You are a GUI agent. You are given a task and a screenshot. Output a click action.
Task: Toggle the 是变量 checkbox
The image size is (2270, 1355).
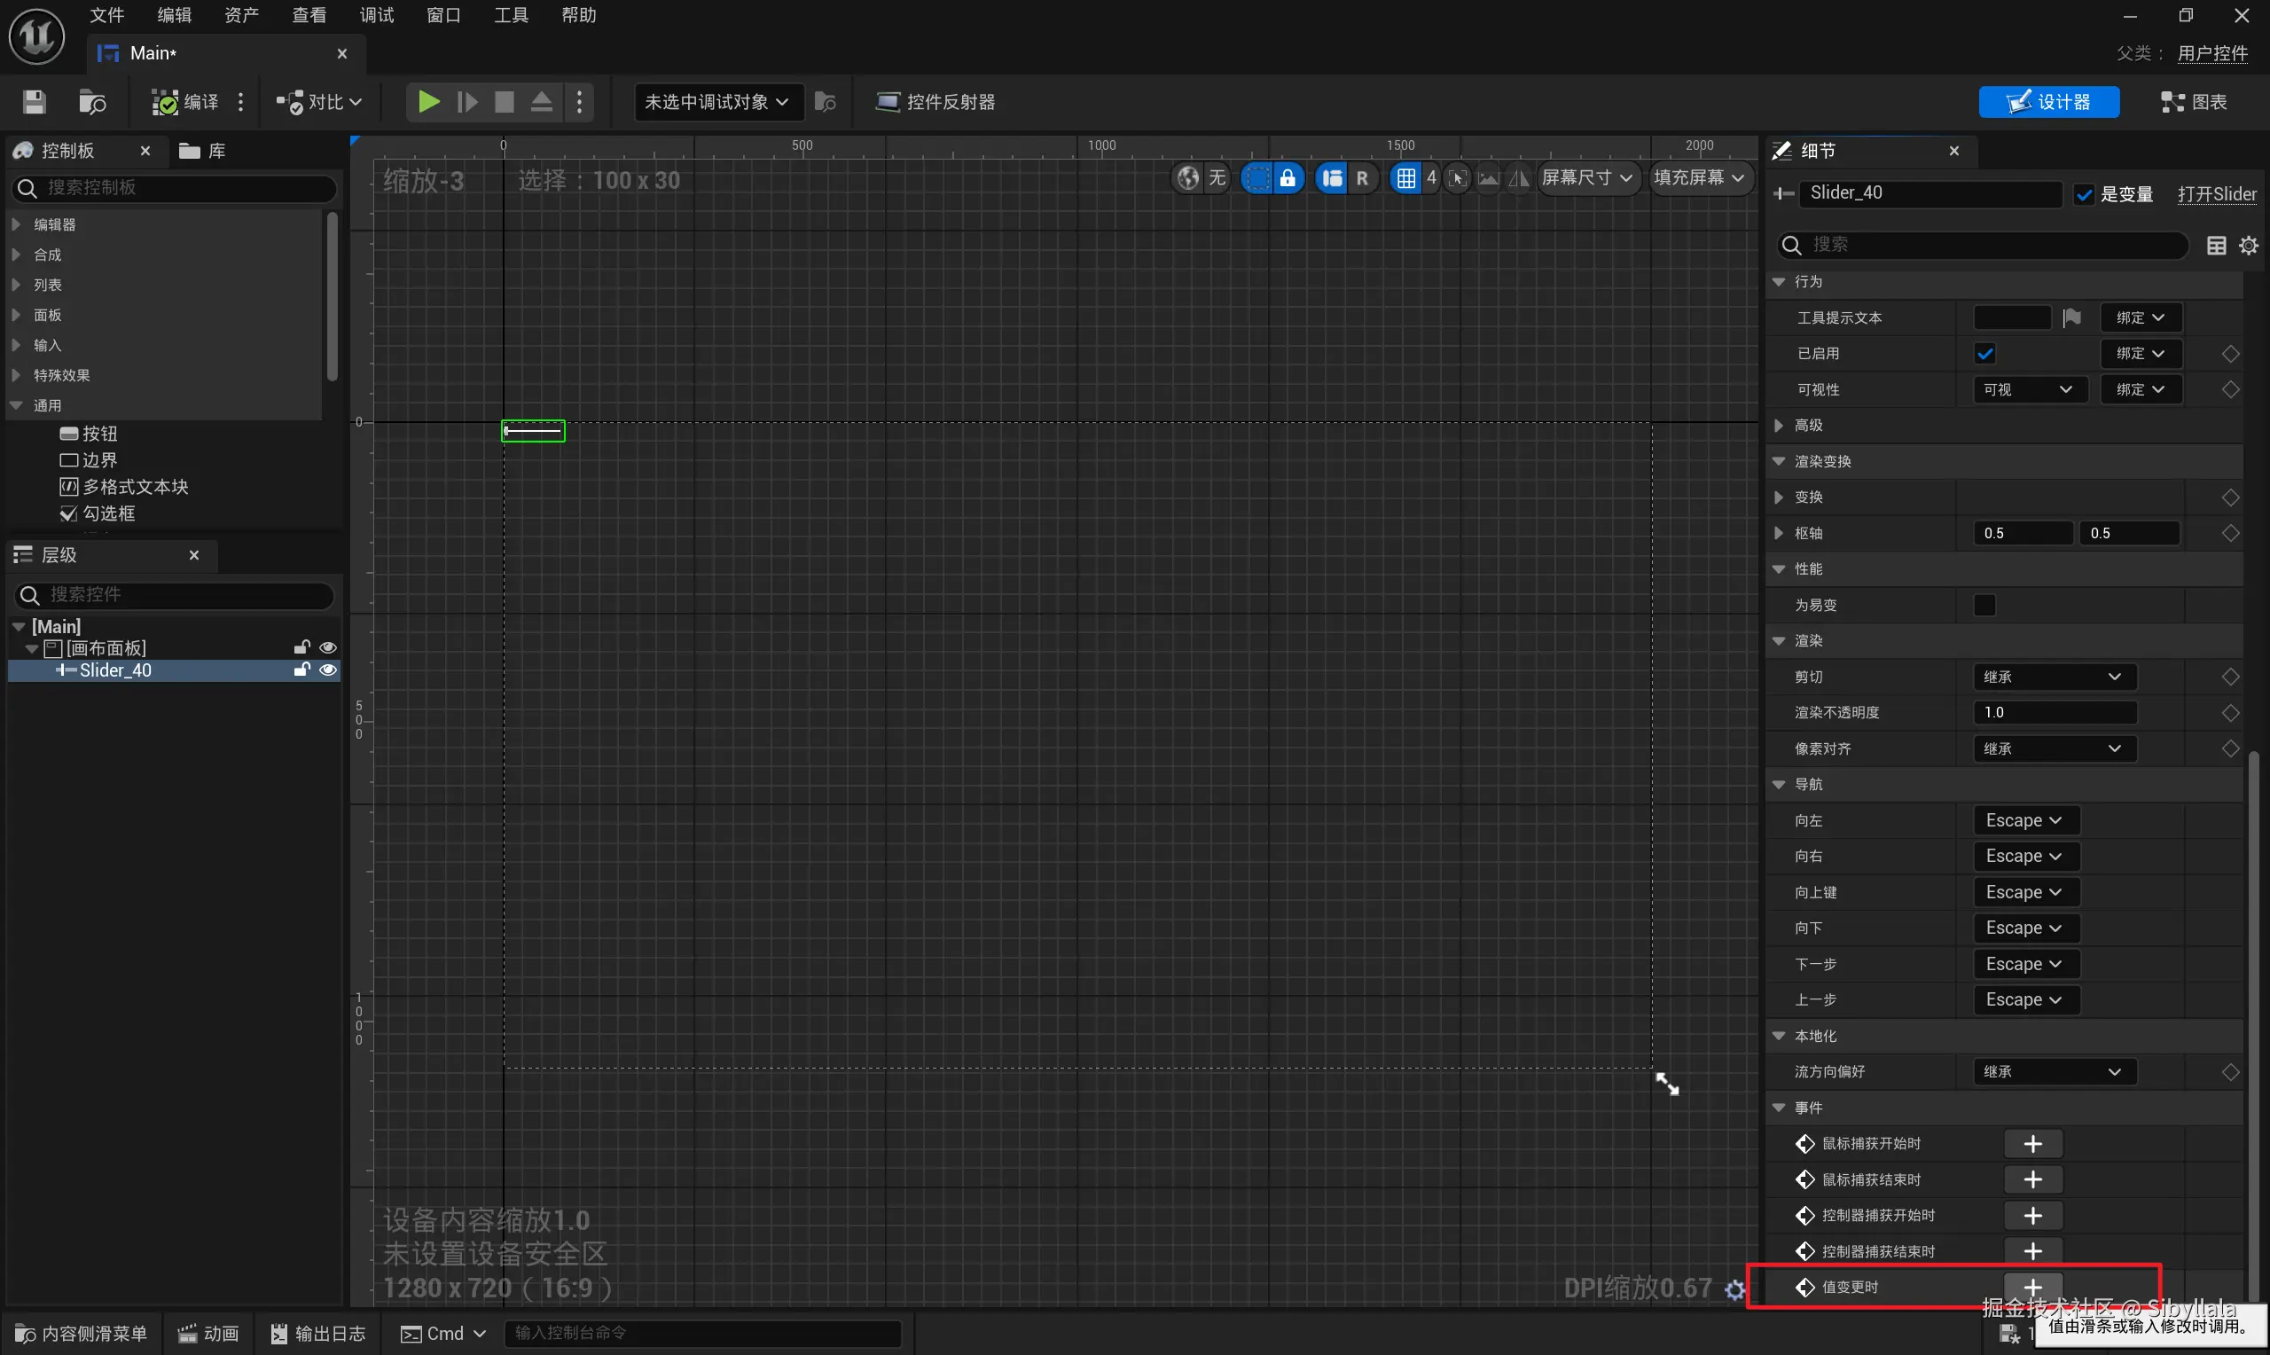click(2084, 194)
